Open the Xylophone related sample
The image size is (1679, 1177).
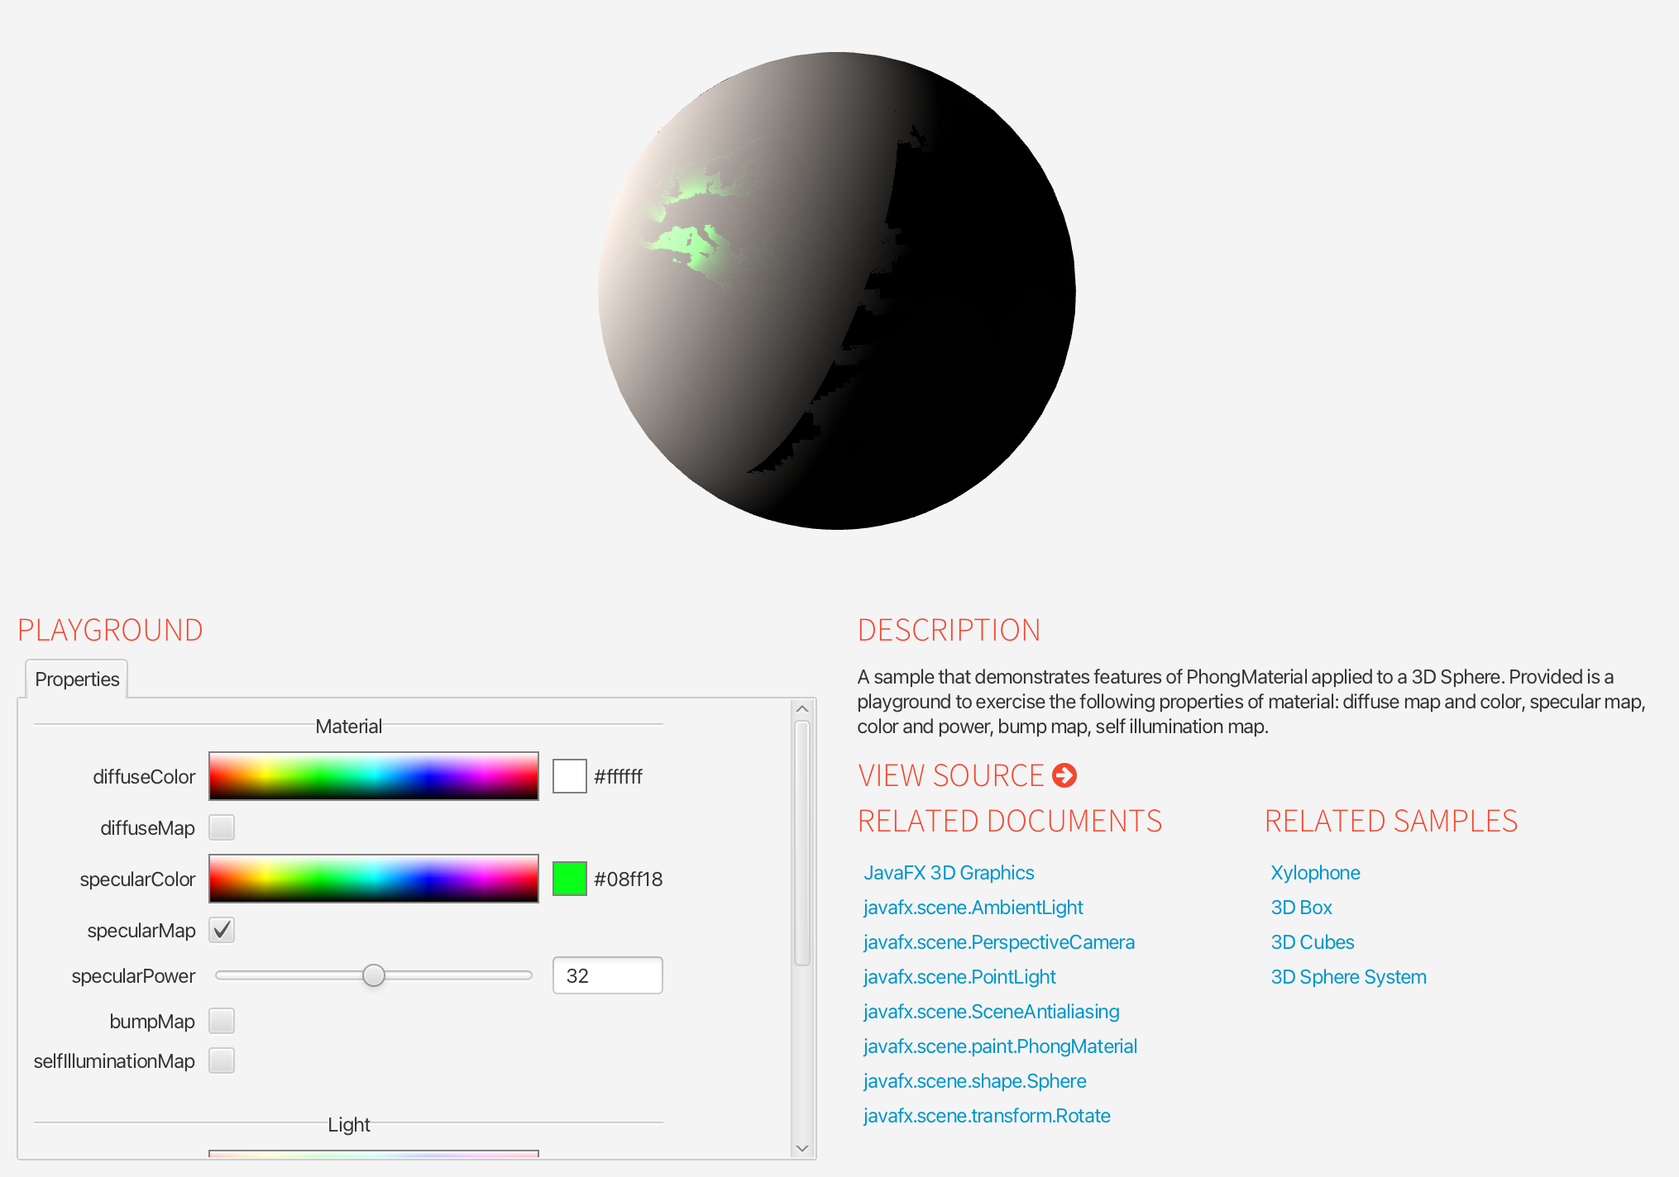pos(1315,873)
